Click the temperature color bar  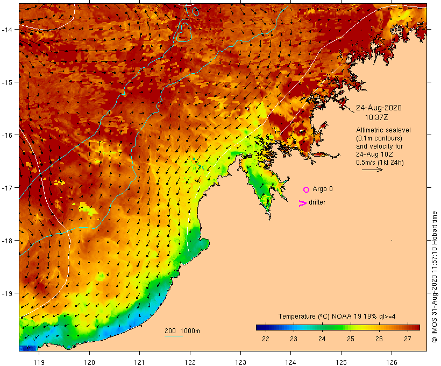click(338, 327)
